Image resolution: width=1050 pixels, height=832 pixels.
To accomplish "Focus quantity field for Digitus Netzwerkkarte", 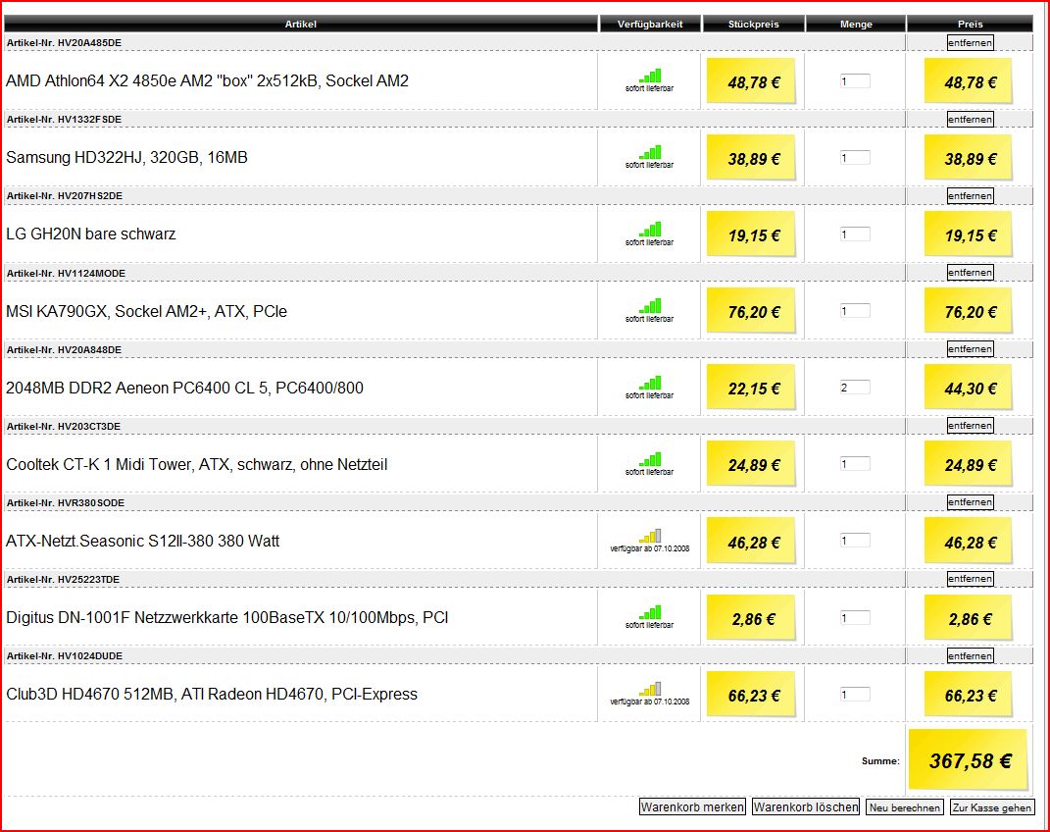I will point(855,618).
